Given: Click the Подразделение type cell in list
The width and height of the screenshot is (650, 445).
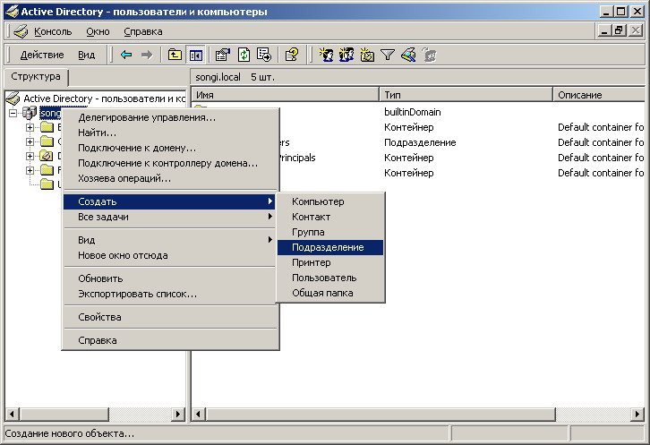Looking at the screenshot, I should [420, 142].
